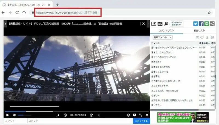
Task: Submit with the コメントする button
Action: [141, 121]
